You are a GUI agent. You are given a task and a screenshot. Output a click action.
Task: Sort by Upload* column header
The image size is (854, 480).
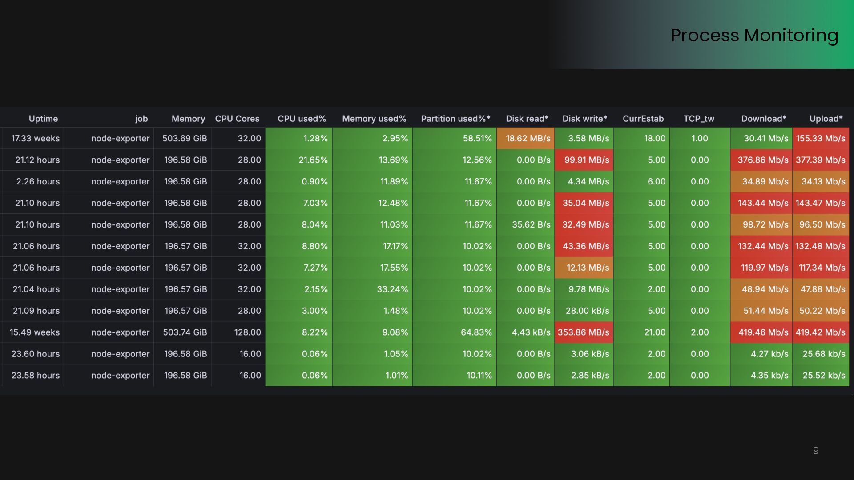click(826, 119)
